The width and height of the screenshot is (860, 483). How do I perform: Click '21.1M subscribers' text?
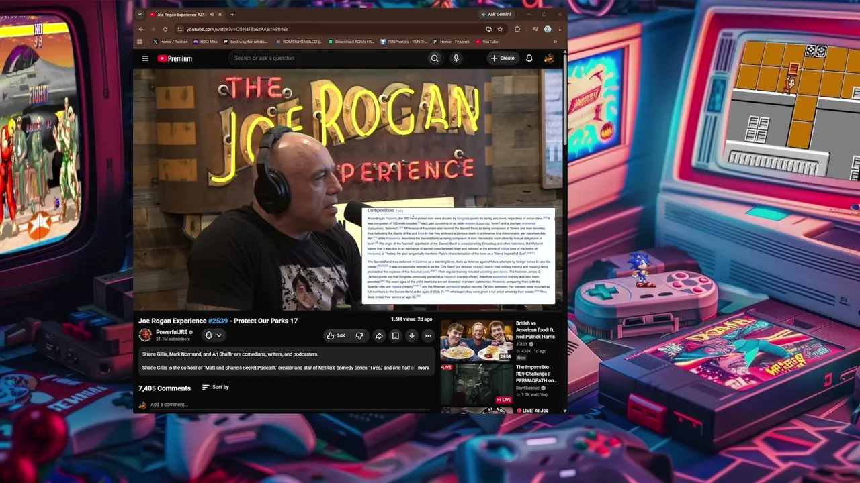[x=173, y=339]
